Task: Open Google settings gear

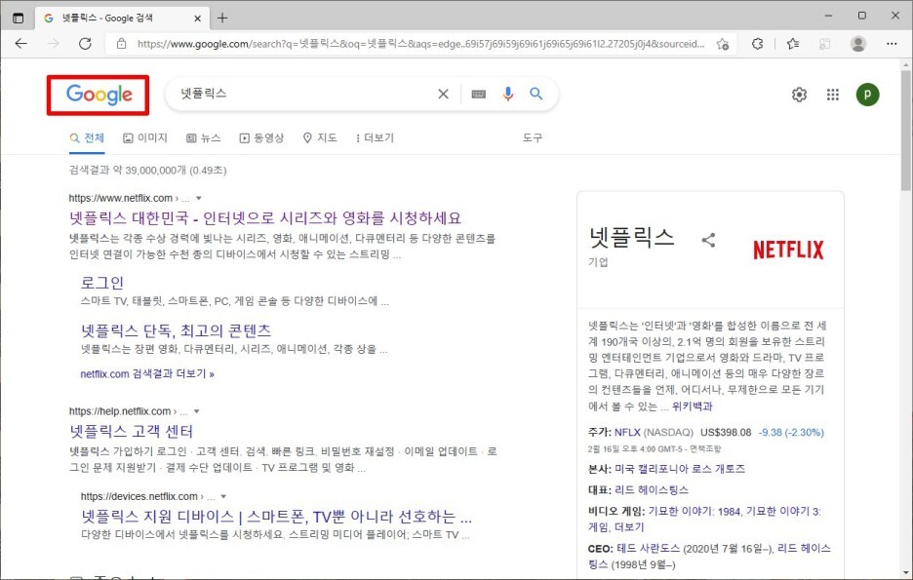Action: point(800,95)
